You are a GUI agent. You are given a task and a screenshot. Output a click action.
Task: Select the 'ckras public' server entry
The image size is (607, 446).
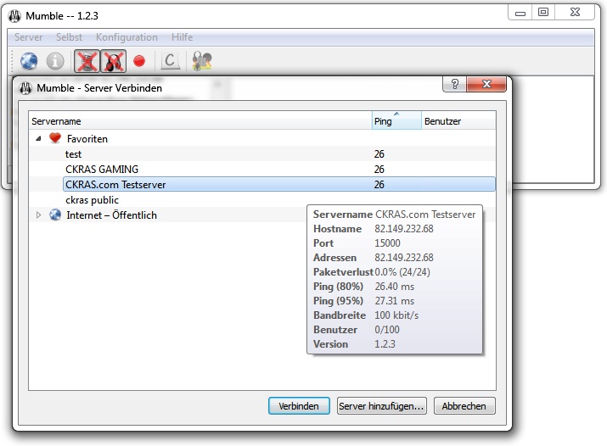coord(93,200)
